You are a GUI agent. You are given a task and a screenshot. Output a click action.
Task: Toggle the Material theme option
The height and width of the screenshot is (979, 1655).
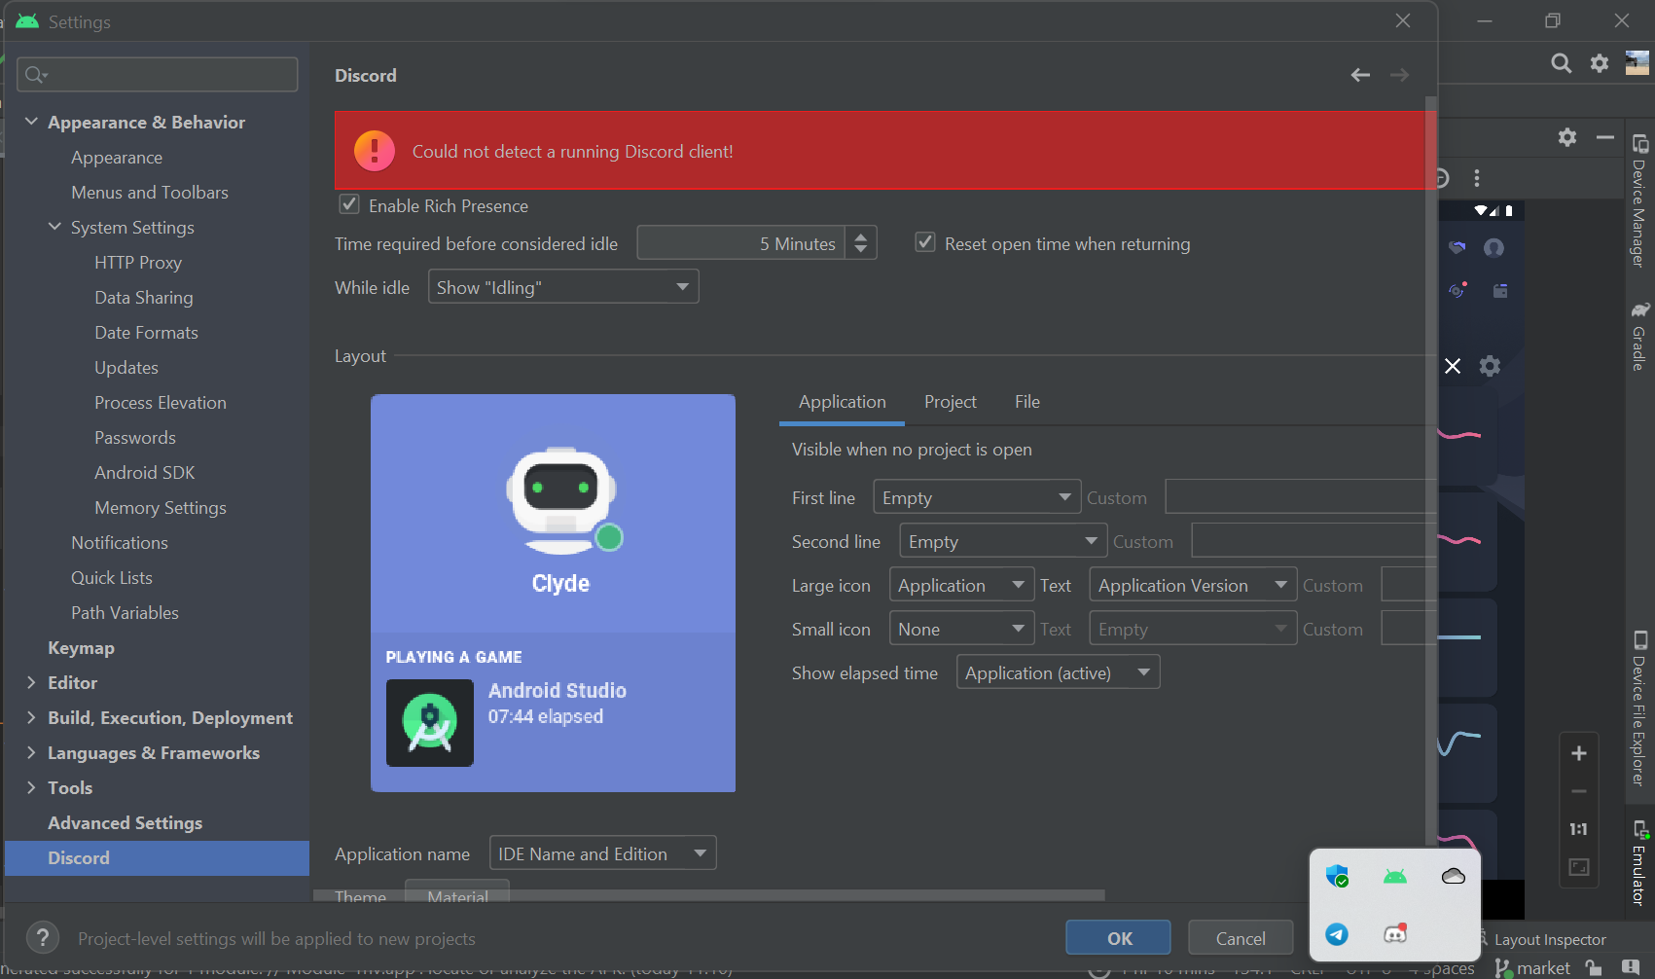456,894
